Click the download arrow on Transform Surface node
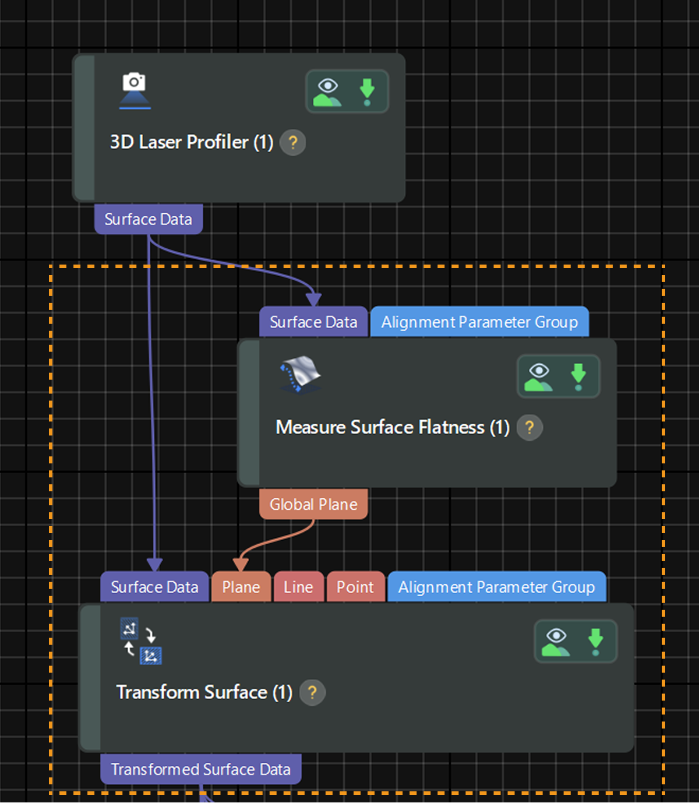 tap(595, 639)
